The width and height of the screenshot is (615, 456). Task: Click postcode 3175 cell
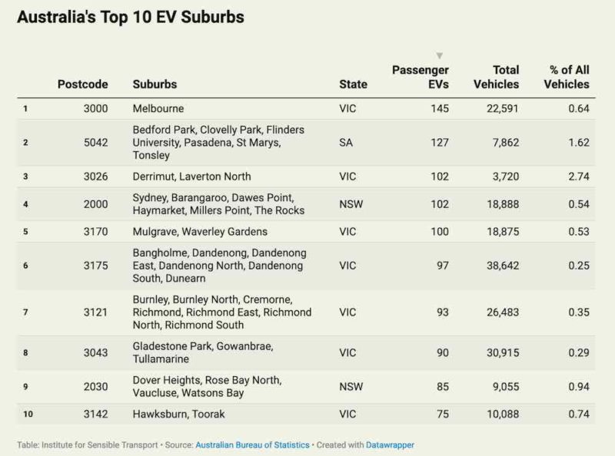(x=96, y=266)
